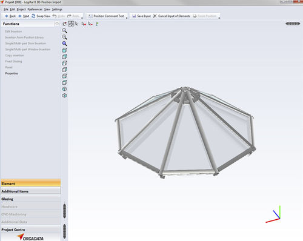Collapse the Functions panel chevron

point(57,24)
